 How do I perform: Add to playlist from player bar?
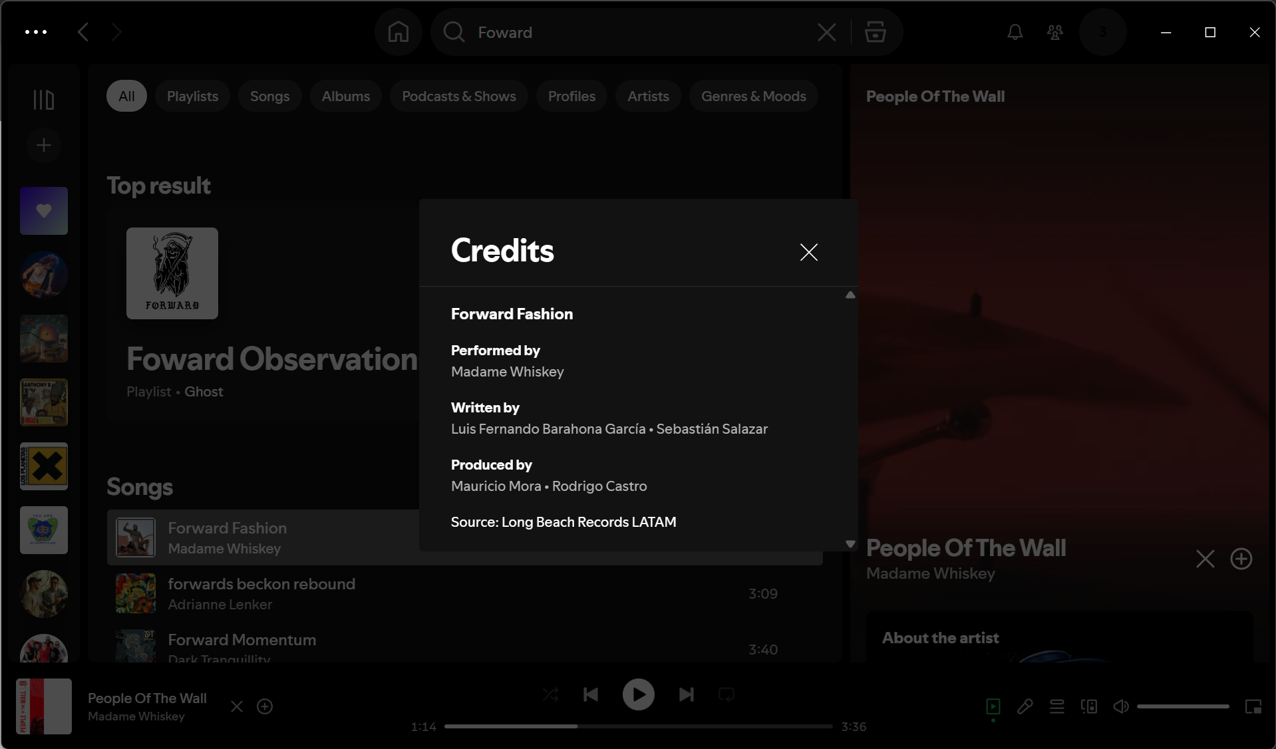(265, 706)
